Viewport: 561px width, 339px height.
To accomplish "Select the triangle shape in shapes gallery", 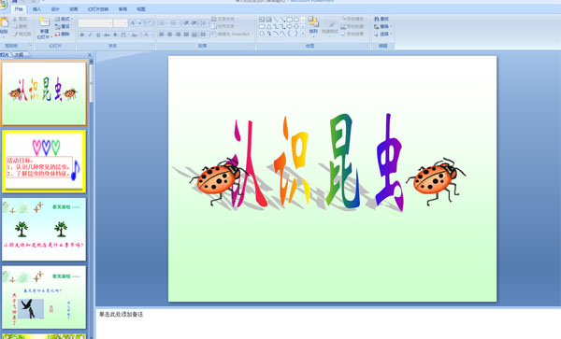I will pyautogui.click(x=268, y=26).
